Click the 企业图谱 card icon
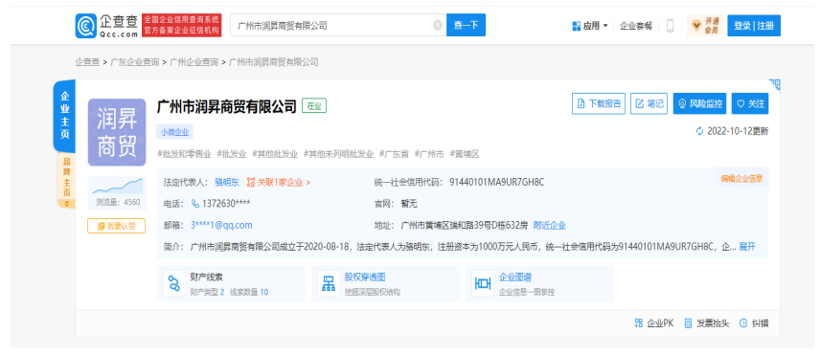The height and width of the screenshot is (355, 820). (483, 283)
